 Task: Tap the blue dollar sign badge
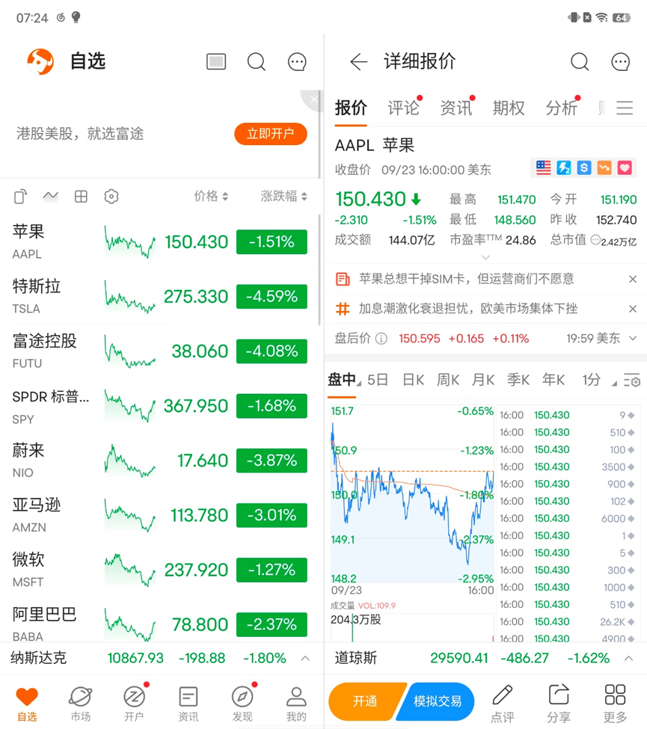[x=584, y=167]
